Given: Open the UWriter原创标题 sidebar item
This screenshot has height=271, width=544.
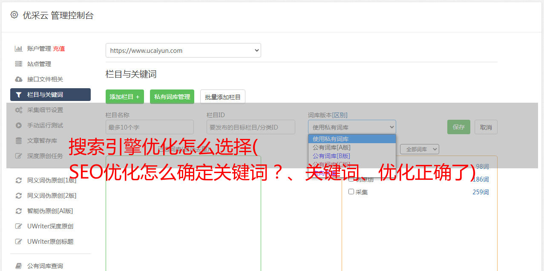Looking at the screenshot, I should 50,242.
